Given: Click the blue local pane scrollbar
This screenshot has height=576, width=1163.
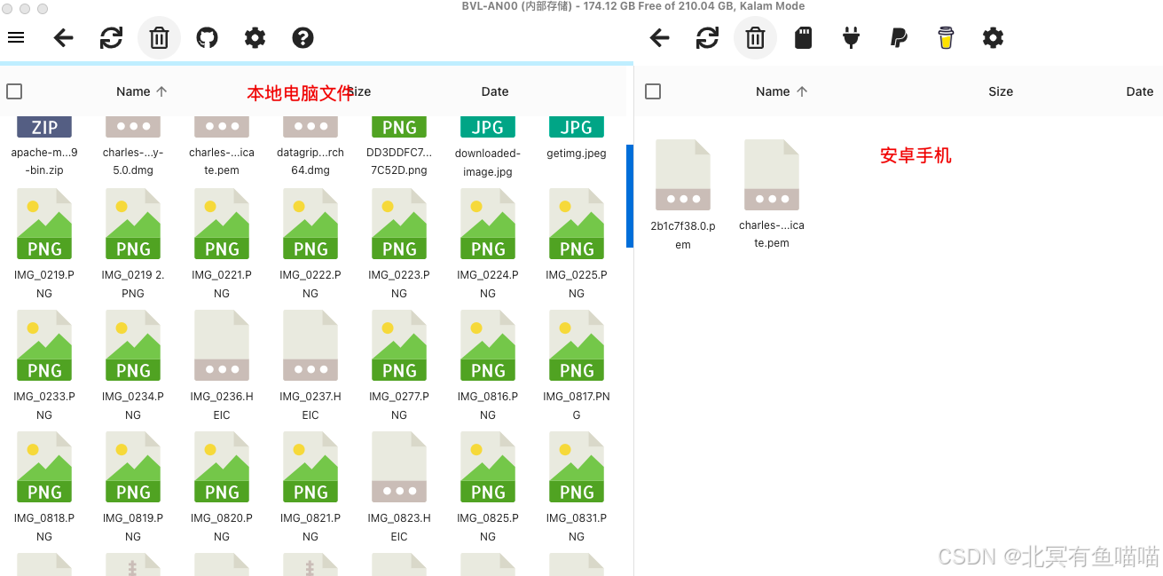Looking at the screenshot, I should (630, 196).
